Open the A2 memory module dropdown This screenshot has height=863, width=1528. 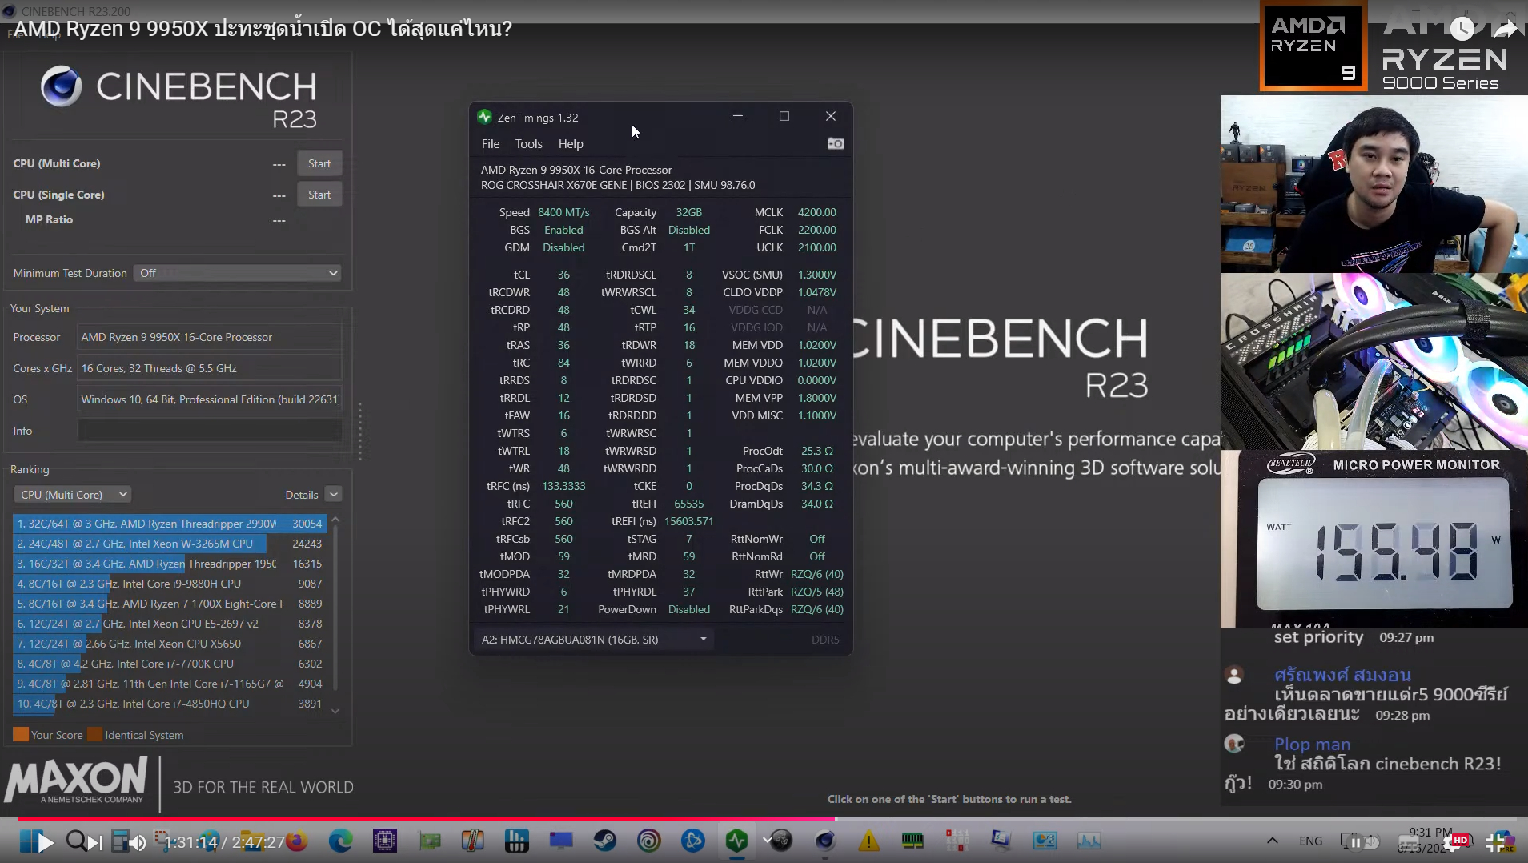593,639
